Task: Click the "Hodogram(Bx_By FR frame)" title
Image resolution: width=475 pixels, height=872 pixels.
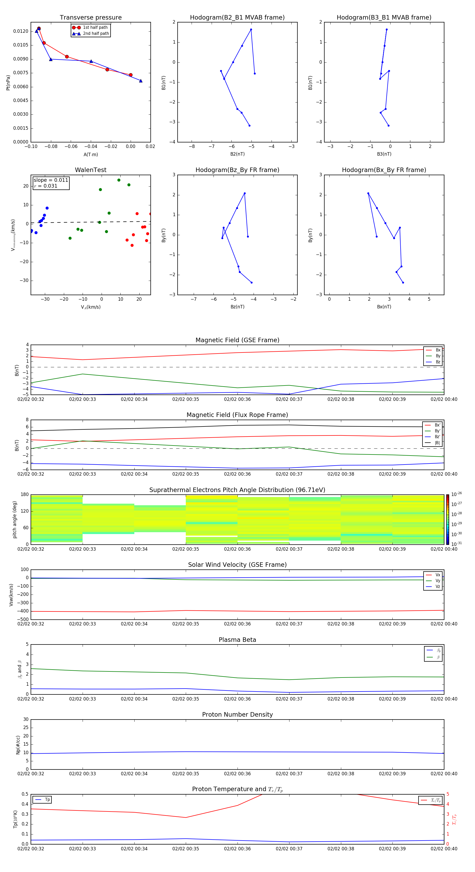Action: (384, 170)
